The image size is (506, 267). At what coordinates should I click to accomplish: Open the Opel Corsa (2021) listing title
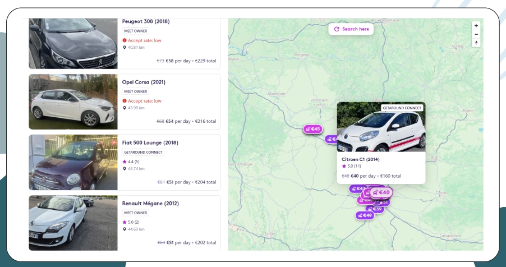(x=144, y=82)
